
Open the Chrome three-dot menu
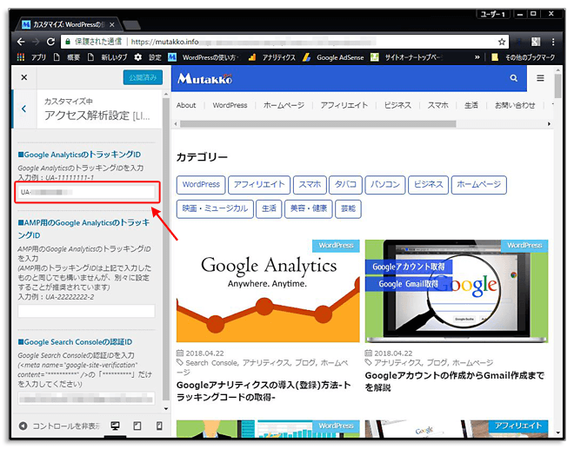point(553,42)
